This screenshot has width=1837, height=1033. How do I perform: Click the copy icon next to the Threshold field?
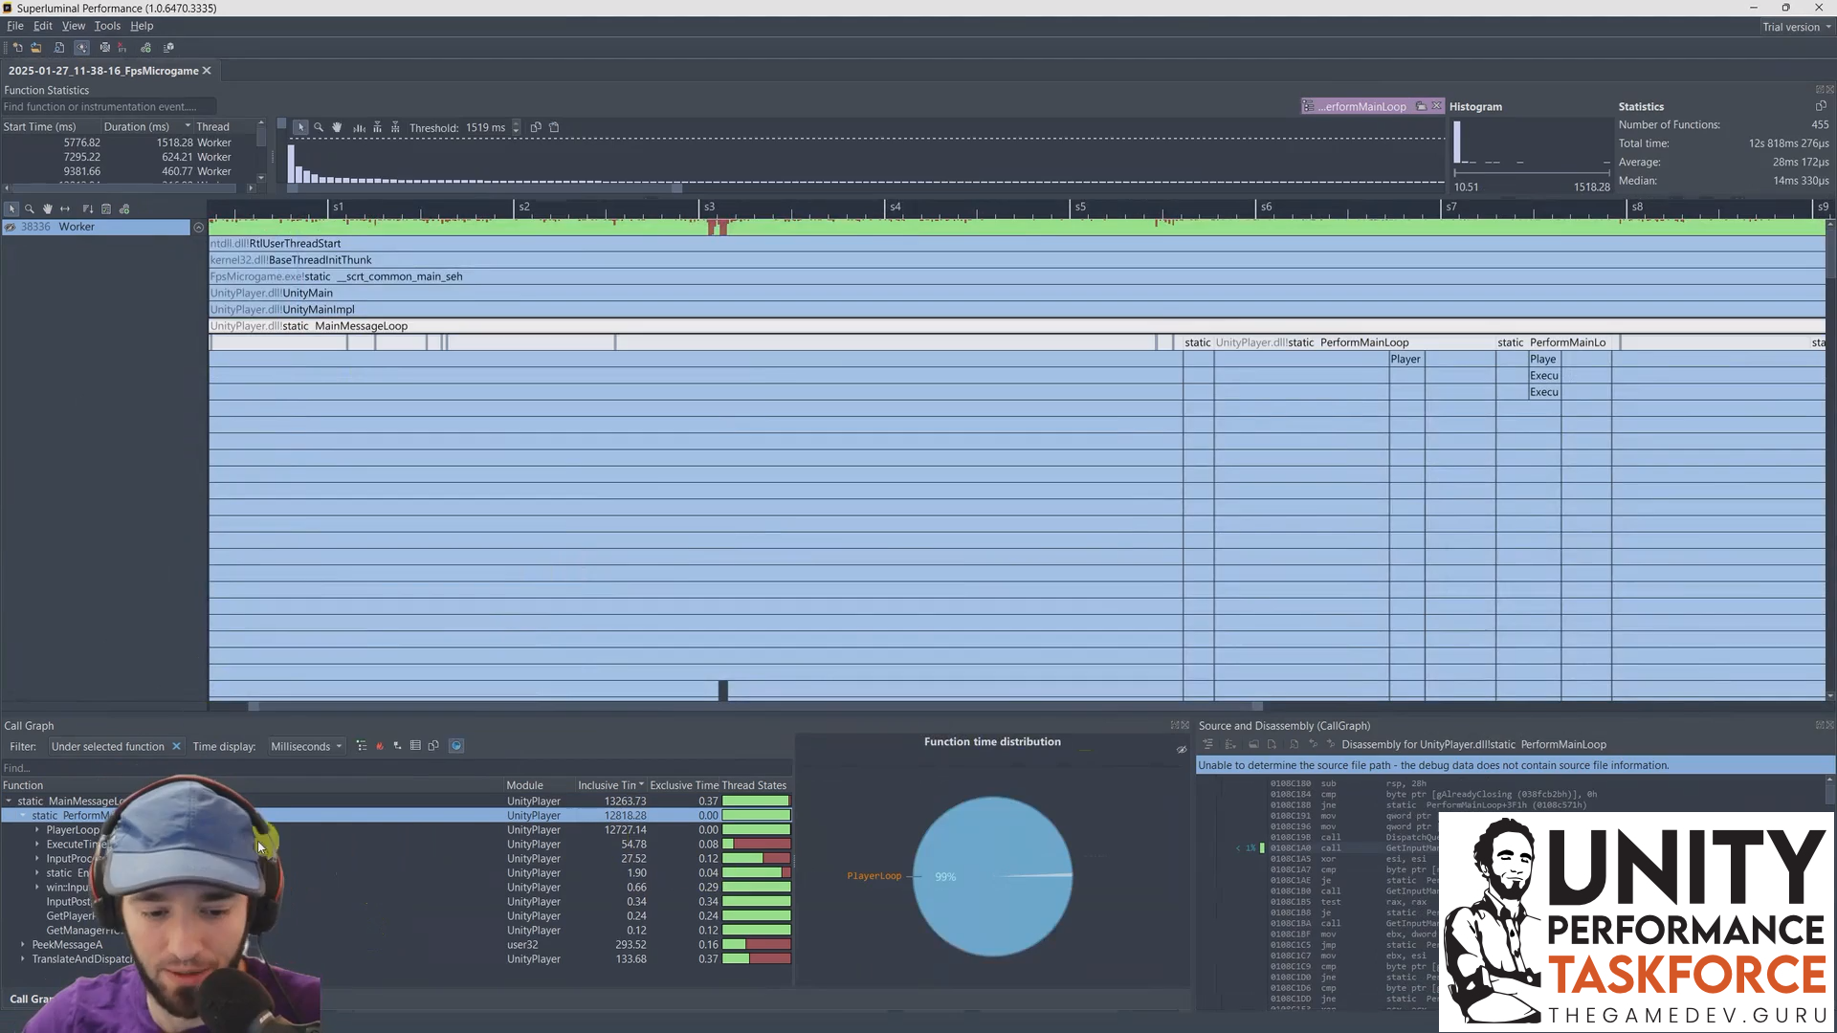pos(536,127)
